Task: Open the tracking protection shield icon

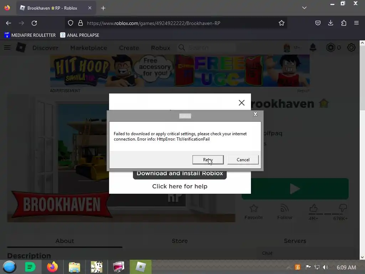Action: pos(71,23)
